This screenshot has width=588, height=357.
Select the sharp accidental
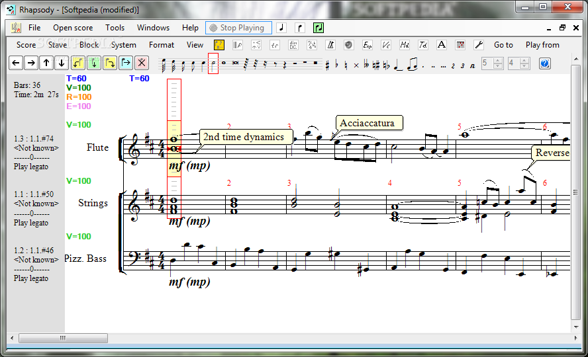(327, 65)
